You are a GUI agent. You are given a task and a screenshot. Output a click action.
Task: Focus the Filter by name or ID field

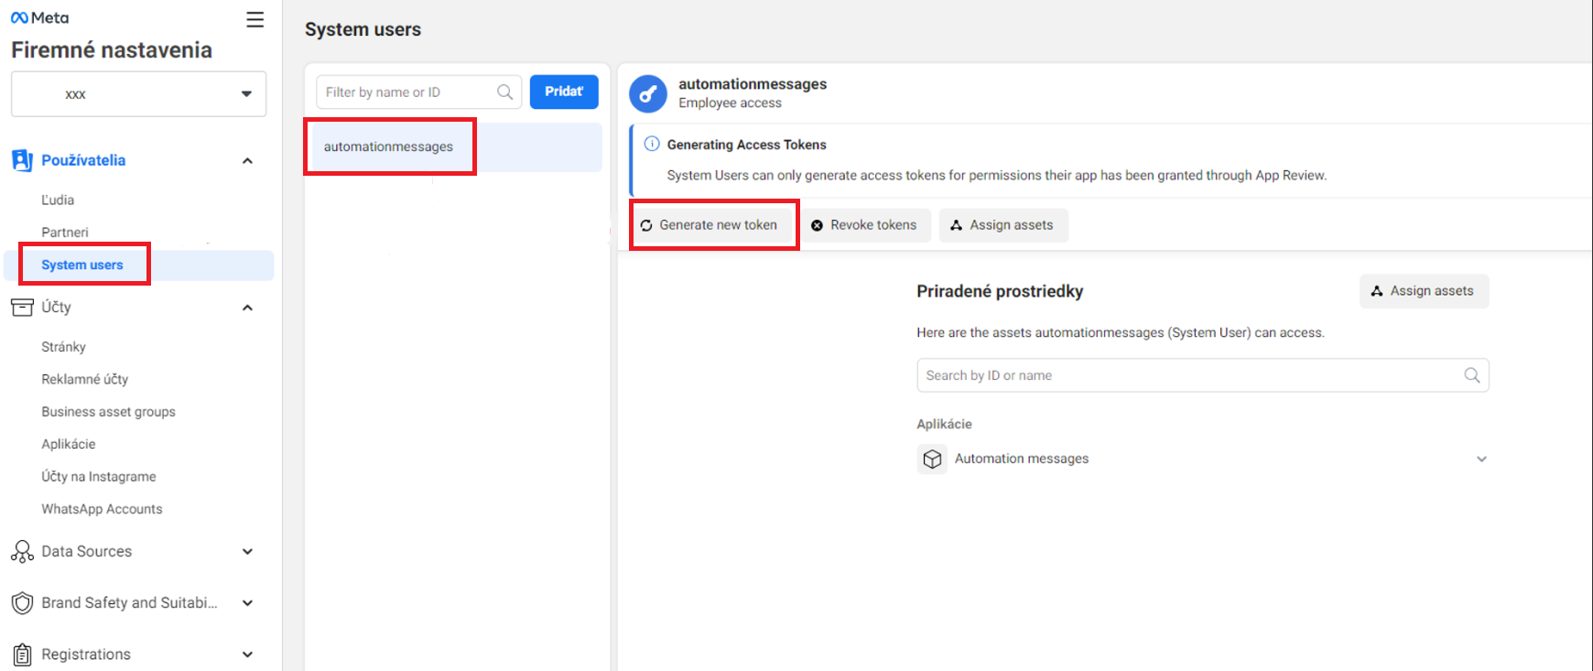click(x=418, y=92)
